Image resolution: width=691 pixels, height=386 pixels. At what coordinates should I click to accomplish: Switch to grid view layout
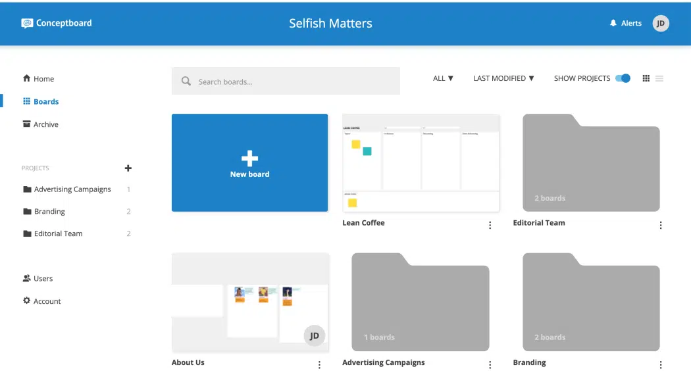coord(646,78)
